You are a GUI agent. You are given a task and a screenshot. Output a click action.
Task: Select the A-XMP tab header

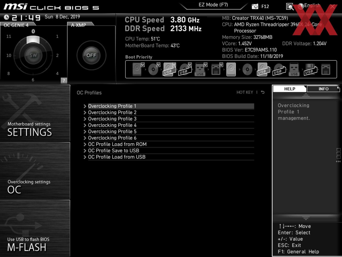click(78, 25)
